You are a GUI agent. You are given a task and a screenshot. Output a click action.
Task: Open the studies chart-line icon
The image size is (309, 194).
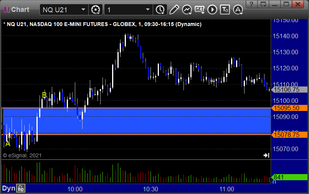[x=187, y=10]
